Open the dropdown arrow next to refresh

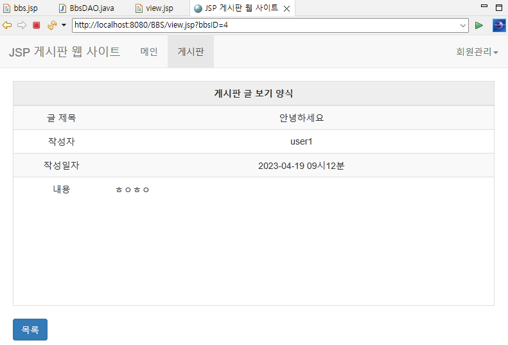pos(64,25)
